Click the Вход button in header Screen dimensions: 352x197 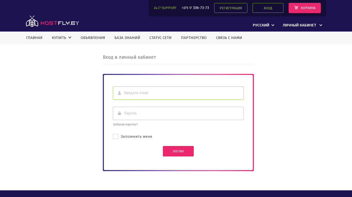click(x=268, y=8)
